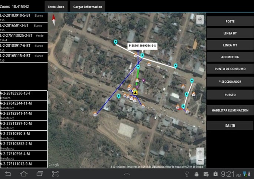Viewport: 254px width, 179px height.
Task: Tap the Zoom: 18.415342 readout
Action: pos(14,6)
